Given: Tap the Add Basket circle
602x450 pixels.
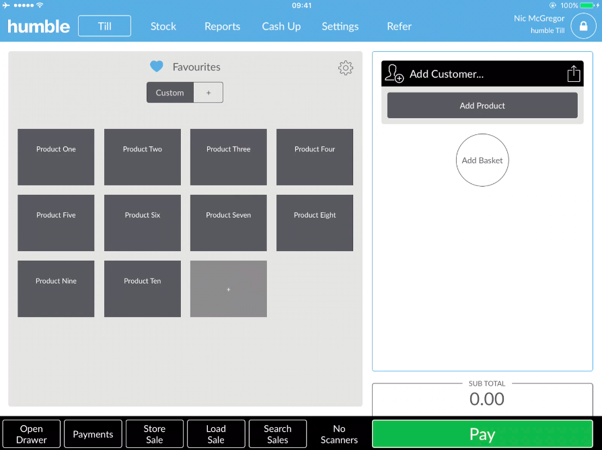Looking at the screenshot, I should click(482, 161).
